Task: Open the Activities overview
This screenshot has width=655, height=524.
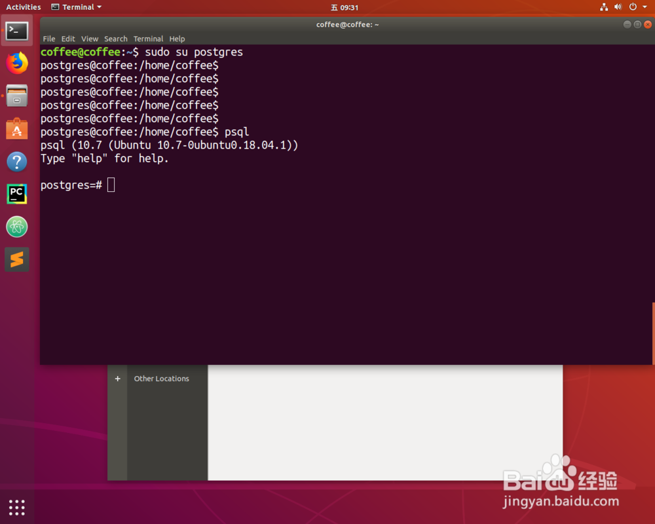Action: pos(24,7)
